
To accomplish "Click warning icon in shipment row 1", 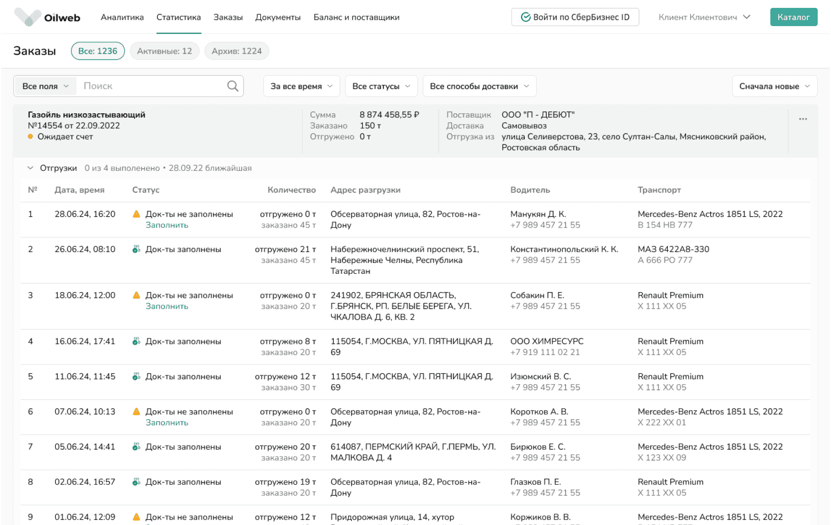I will click(137, 214).
